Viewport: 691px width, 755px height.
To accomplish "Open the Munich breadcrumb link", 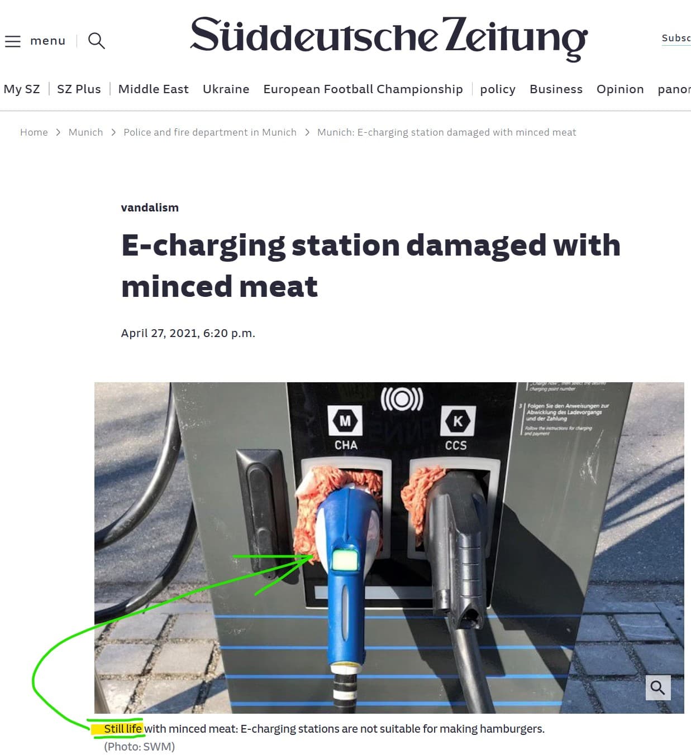I will coord(85,132).
